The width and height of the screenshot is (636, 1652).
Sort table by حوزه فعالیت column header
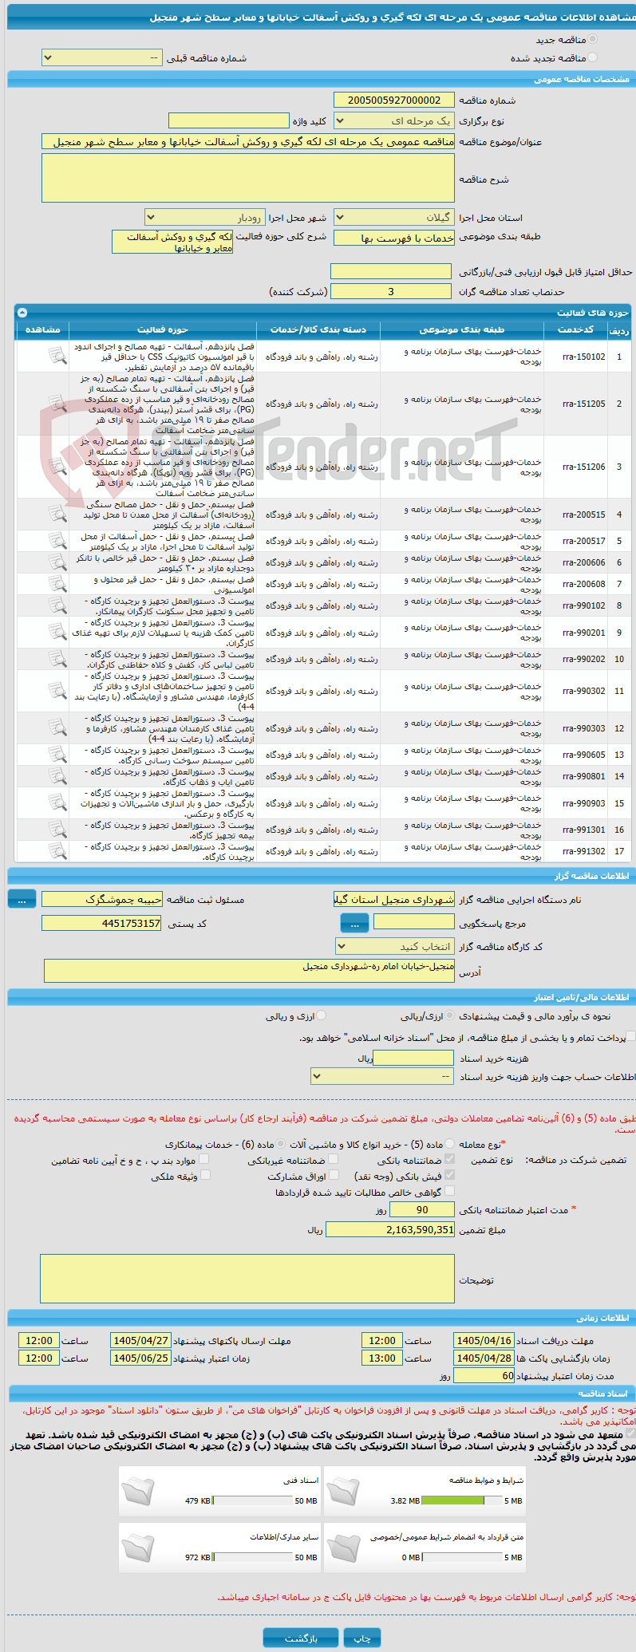[x=163, y=329]
